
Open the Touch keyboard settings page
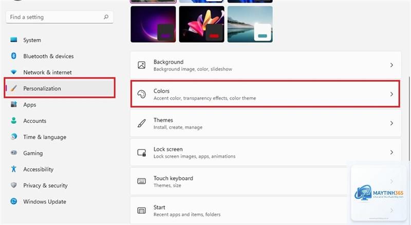266,181
